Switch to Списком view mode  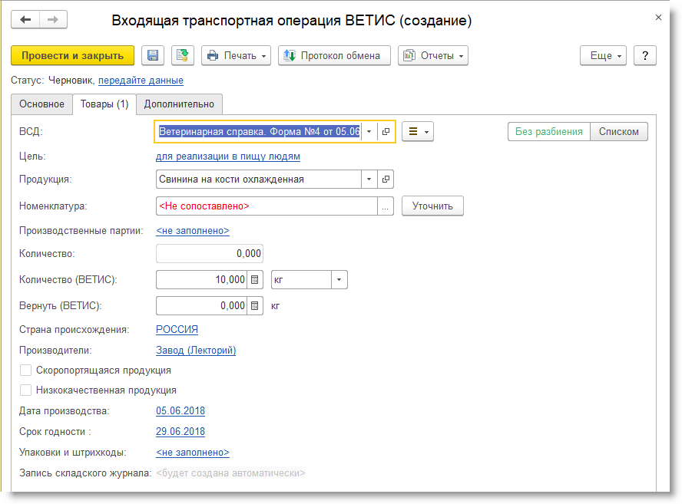pos(619,132)
